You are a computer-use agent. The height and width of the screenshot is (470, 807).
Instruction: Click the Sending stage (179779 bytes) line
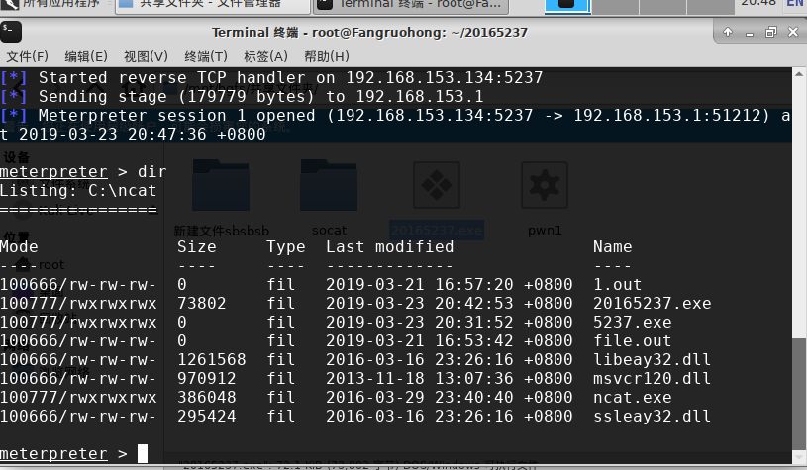pyautogui.click(x=242, y=97)
